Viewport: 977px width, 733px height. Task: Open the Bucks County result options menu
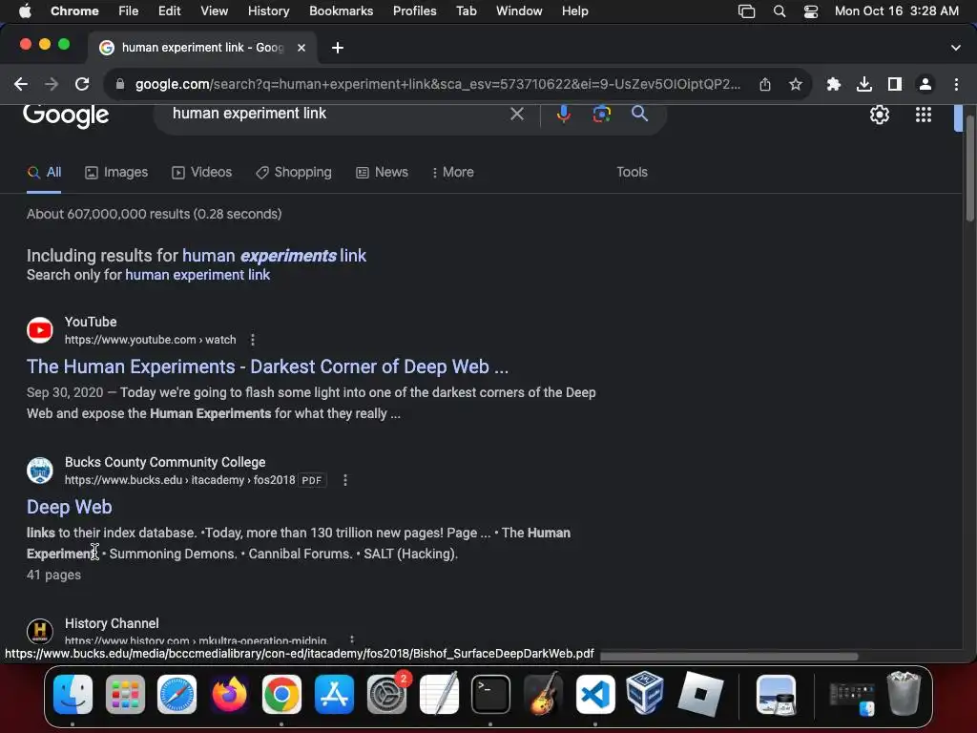[345, 480]
